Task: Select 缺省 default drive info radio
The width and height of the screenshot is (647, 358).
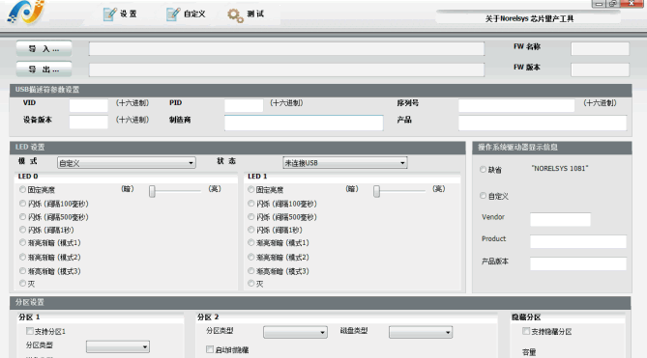Action: coord(483,170)
